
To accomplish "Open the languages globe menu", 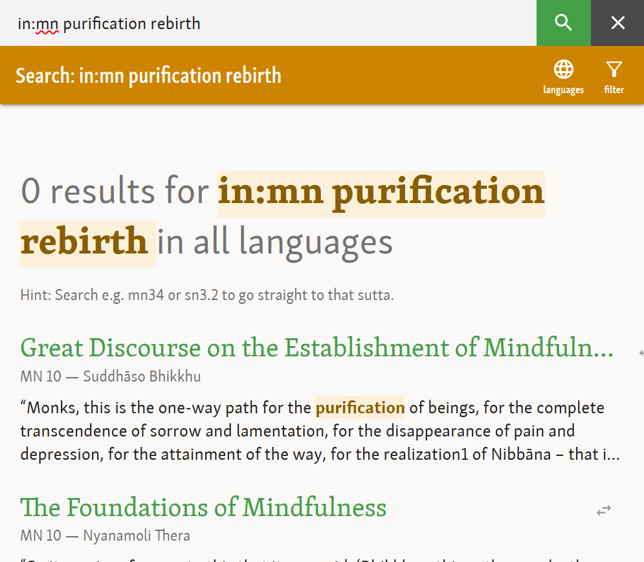I will [x=564, y=77].
